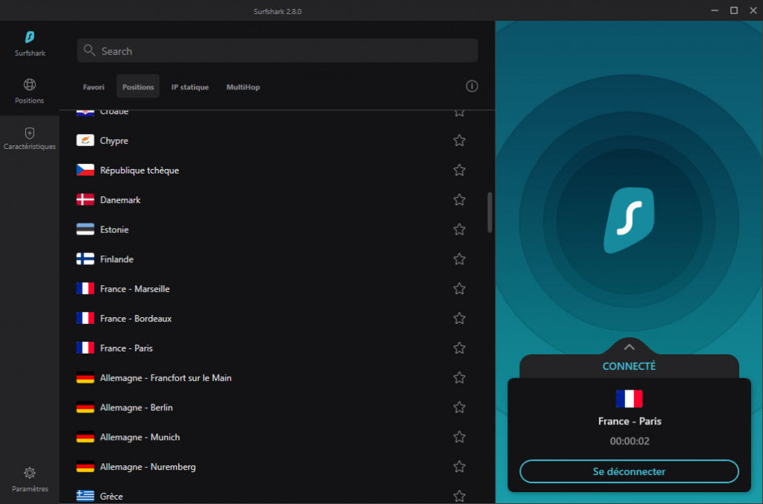Switch to the IP statique tab
763x504 pixels.
click(190, 87)
